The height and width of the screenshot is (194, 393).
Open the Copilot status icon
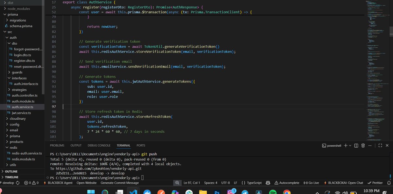[x=268, y=183]
